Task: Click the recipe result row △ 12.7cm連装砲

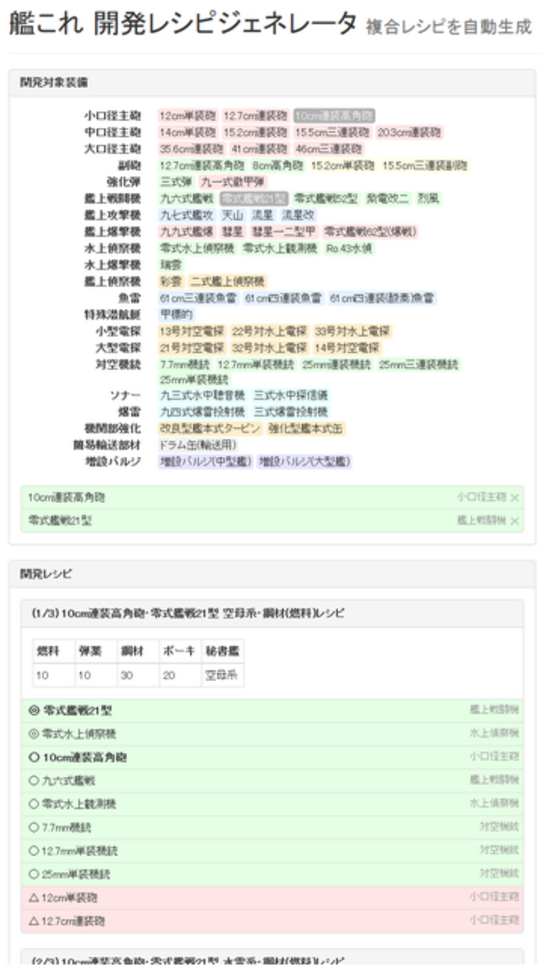Action: click(272, 921)
